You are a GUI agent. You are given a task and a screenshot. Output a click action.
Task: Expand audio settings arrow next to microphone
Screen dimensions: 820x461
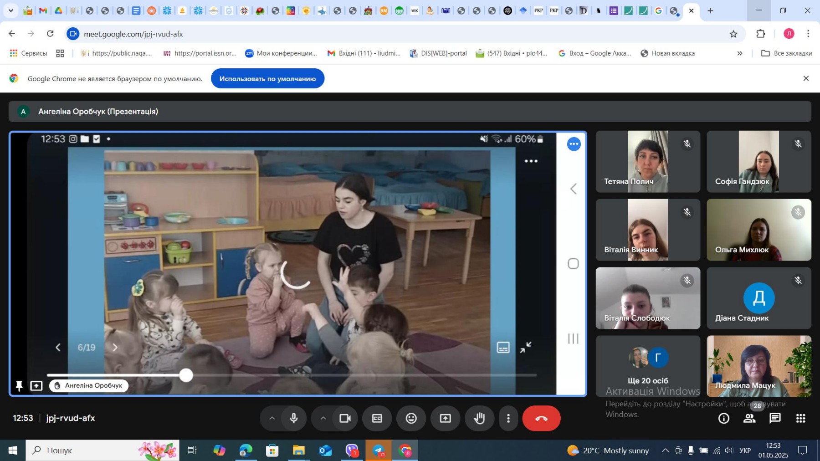(x=272, y=418)
